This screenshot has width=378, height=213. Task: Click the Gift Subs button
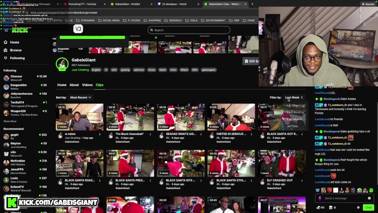click(251, 61)
